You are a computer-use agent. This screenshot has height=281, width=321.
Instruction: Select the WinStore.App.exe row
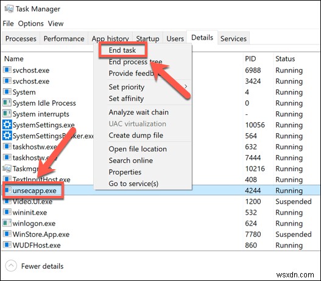pyautogui.click(x=161, y=234)
